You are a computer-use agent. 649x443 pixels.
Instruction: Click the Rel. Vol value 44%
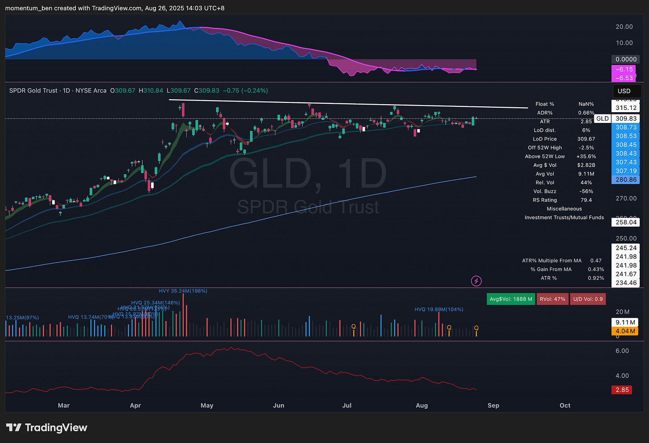pyautogui.click(x=586, y=183)
